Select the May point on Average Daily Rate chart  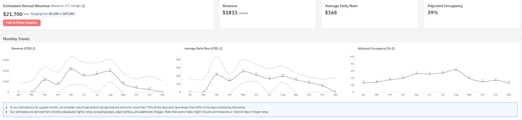pyautogui.click(x=243, y=72)
